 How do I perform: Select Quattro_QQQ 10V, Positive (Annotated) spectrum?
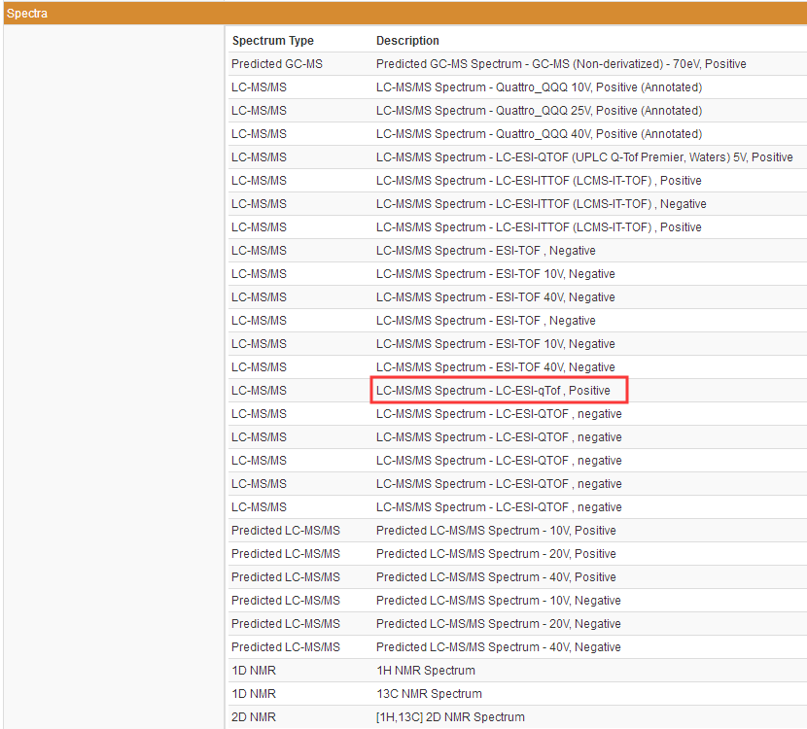[x=539, y=87]
